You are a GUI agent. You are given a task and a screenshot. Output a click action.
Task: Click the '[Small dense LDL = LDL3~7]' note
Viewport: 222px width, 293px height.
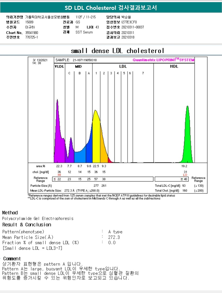32,248
